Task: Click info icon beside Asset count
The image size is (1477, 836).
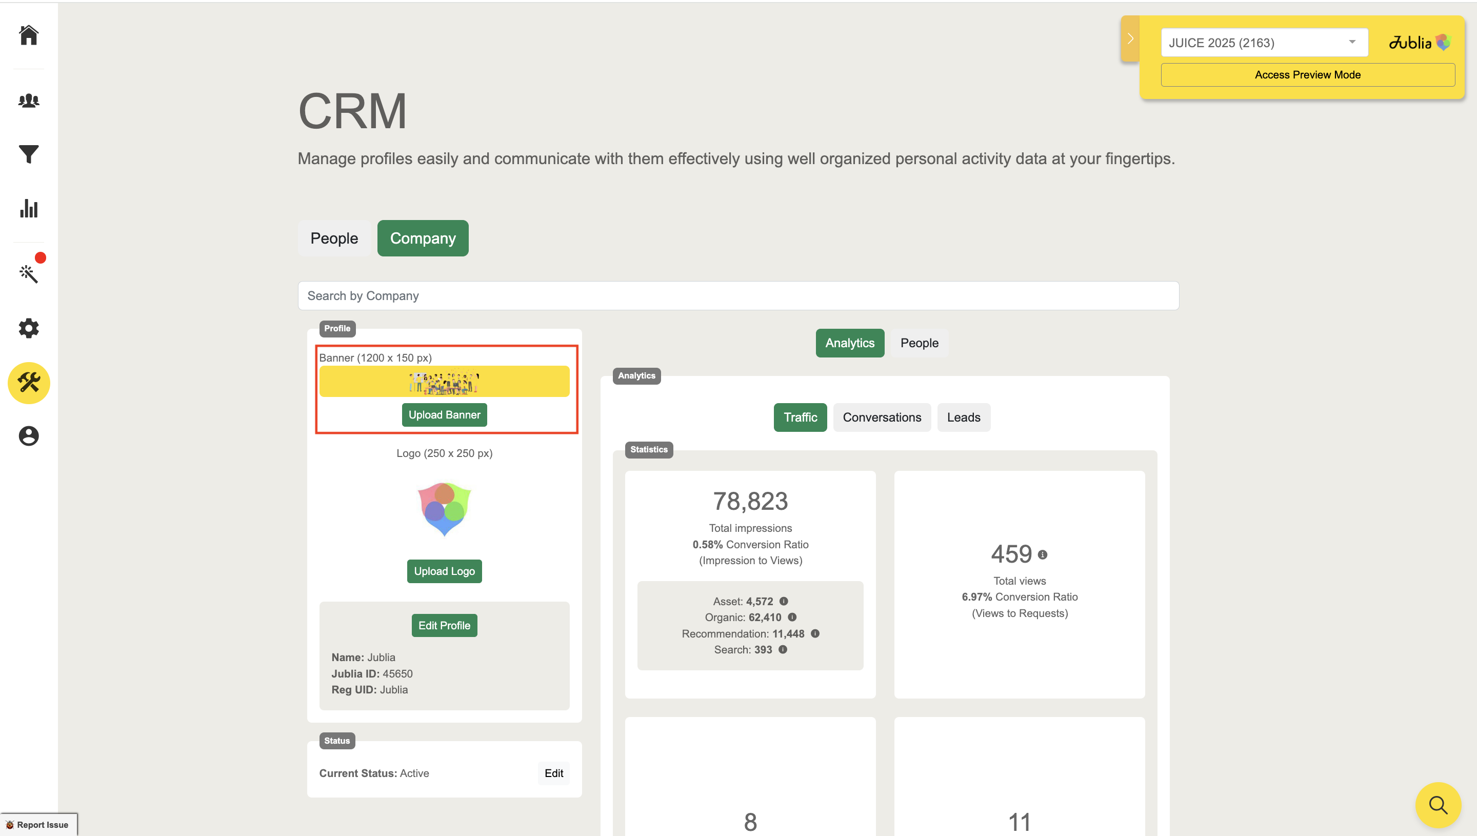Action: (x=784, y=601)
